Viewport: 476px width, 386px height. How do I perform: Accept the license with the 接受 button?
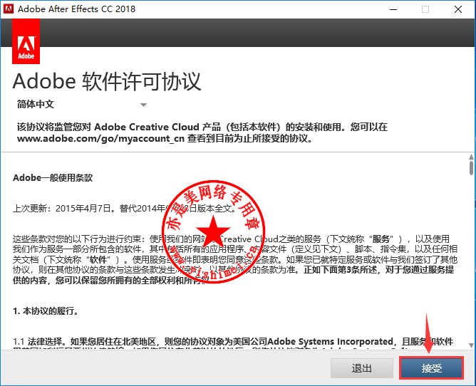point(431,368)
